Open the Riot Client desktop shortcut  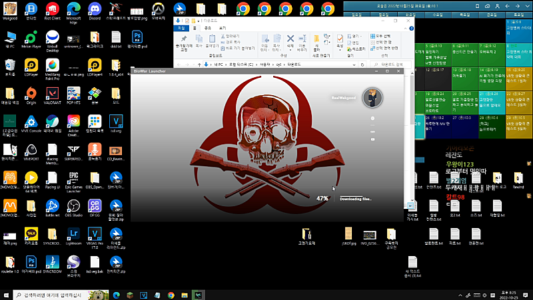coord(52,8)
